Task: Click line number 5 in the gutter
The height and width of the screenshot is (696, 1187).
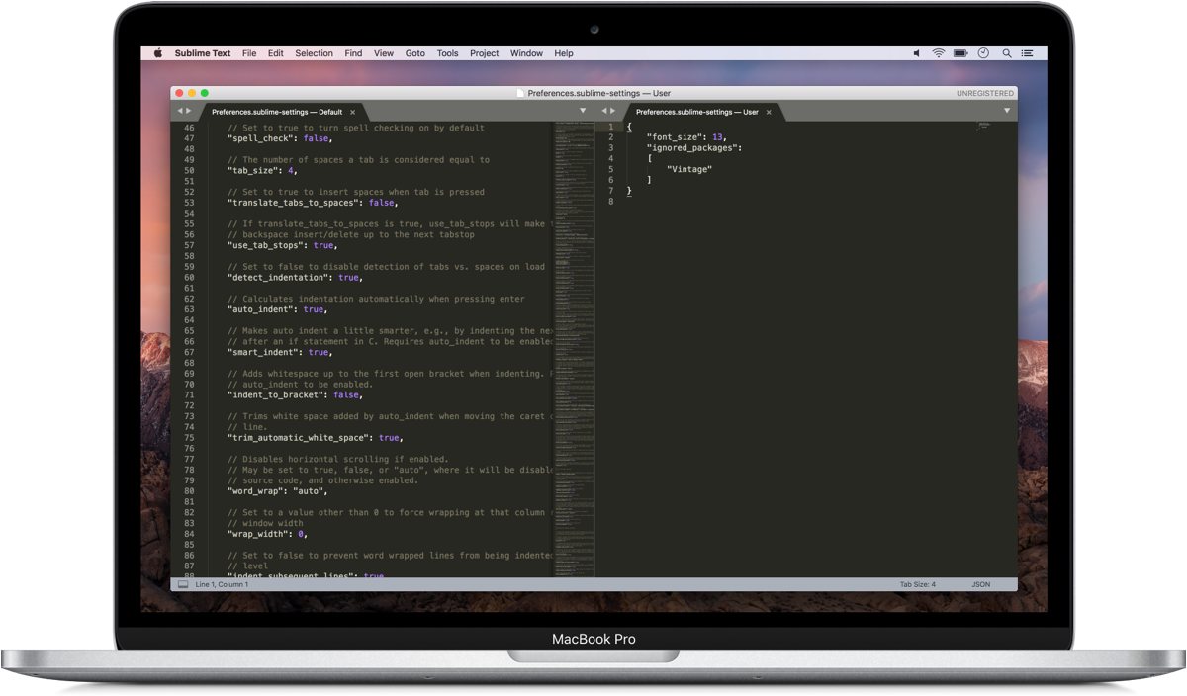Action: click(x=611, y=169)
